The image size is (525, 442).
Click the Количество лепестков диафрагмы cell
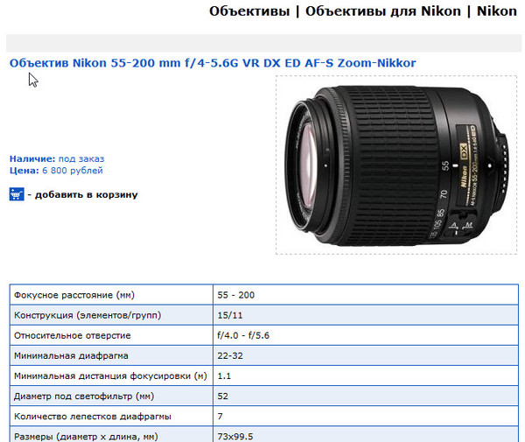[111, 417]
